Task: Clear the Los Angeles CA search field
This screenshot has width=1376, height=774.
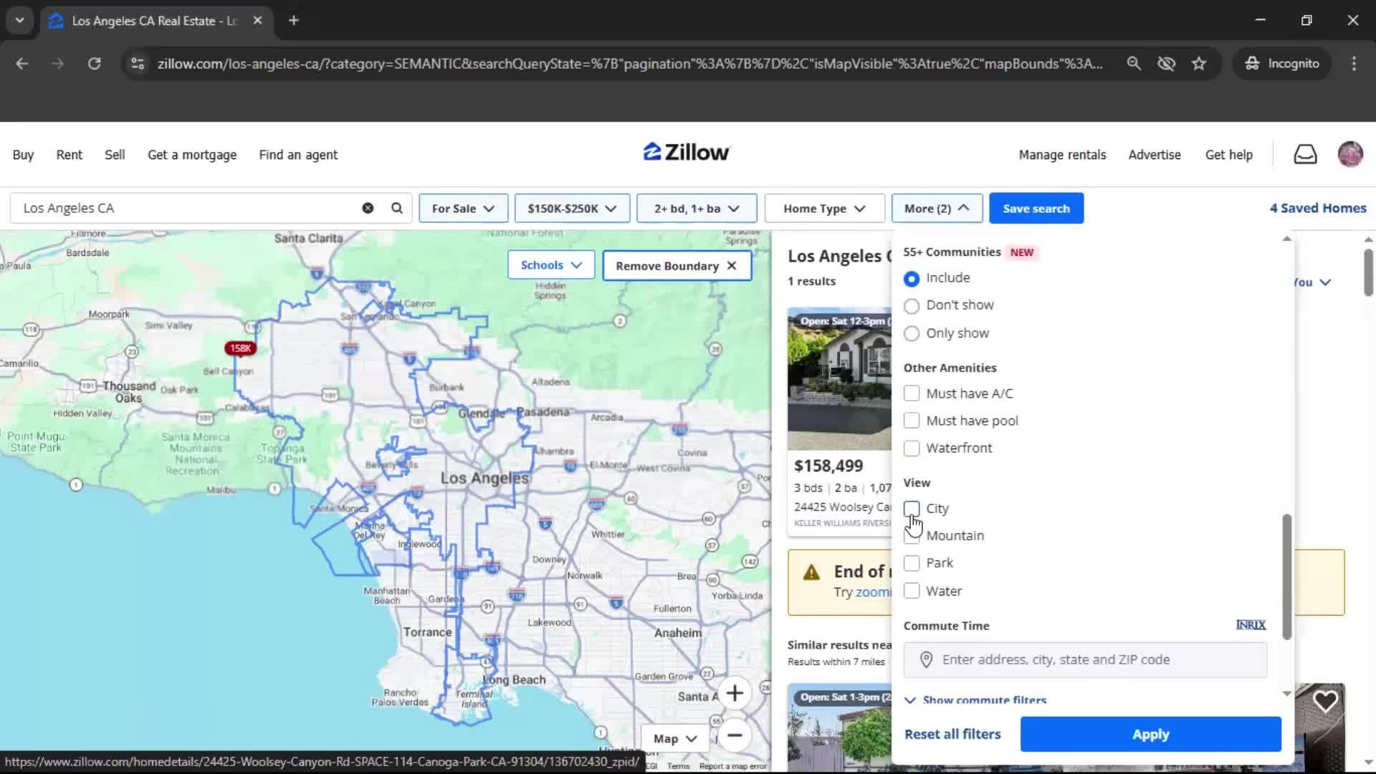Action: click(x=368, y=208)
